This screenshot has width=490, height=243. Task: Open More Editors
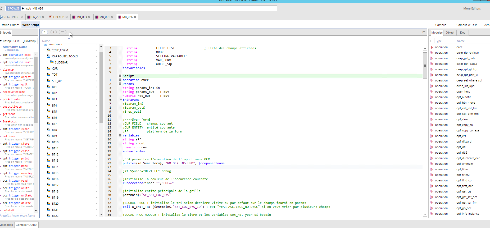tap(472, 8)
